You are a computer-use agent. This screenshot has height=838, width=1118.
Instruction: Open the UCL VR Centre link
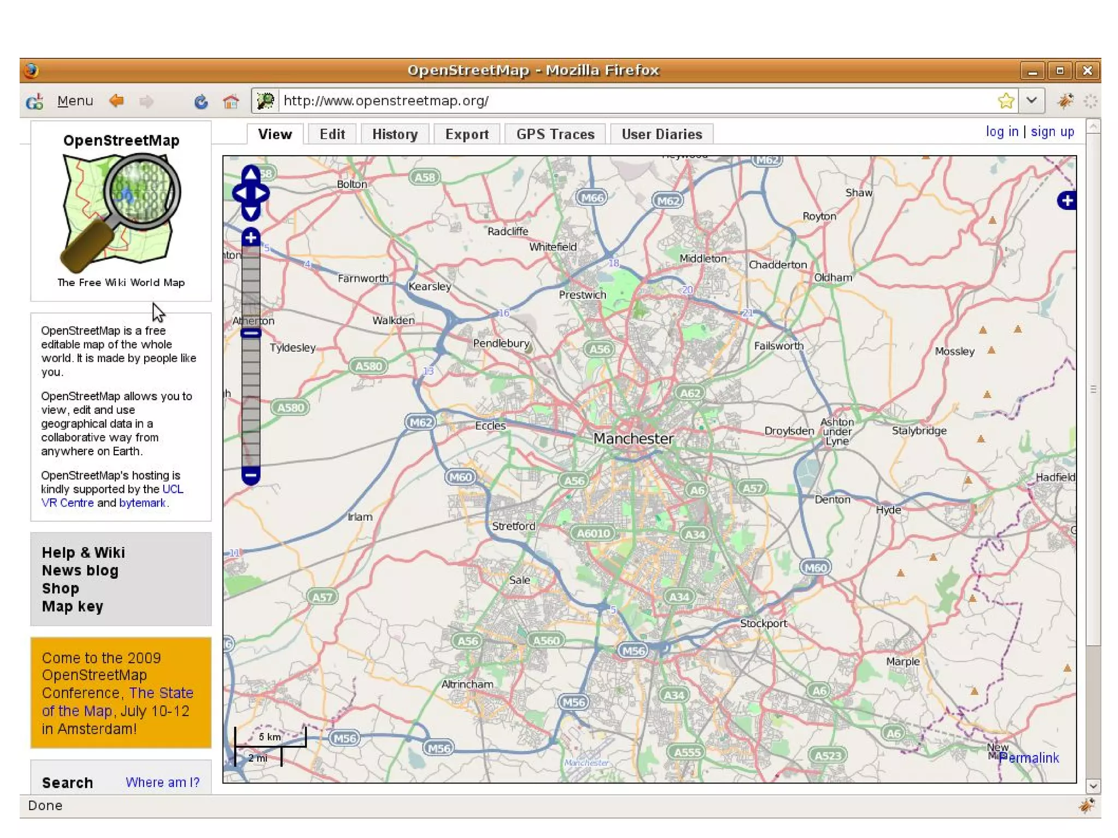(112, 496)
